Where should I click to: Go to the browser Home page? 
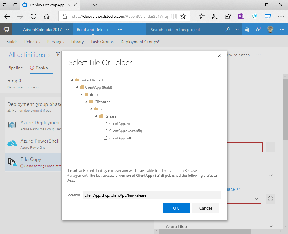click(x=47, y=16)
